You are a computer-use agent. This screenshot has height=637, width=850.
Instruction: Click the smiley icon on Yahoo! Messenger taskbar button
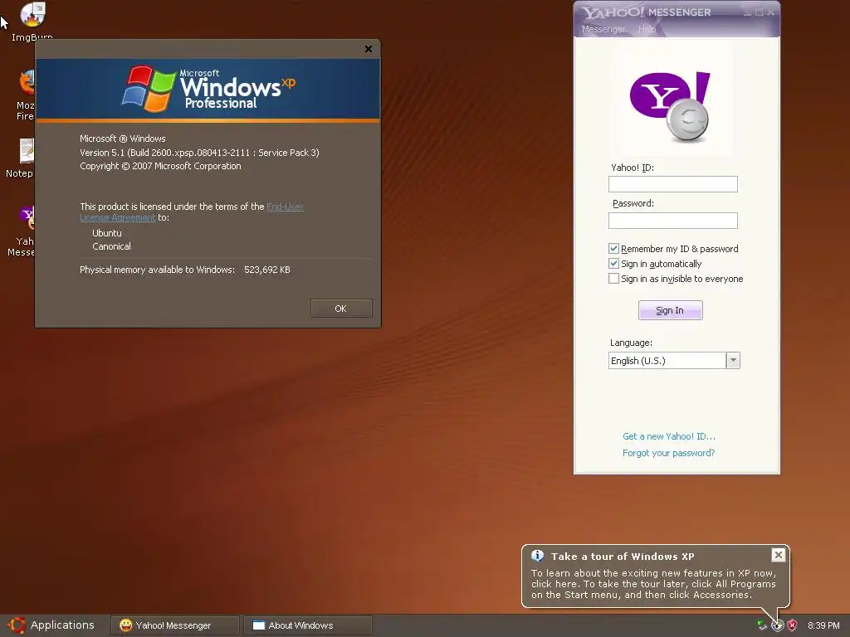pos(126,625)
